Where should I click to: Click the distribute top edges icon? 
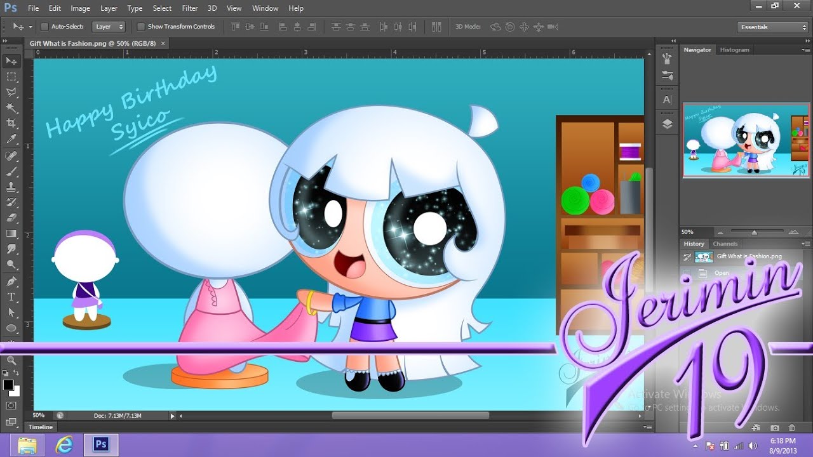point(335,27)
